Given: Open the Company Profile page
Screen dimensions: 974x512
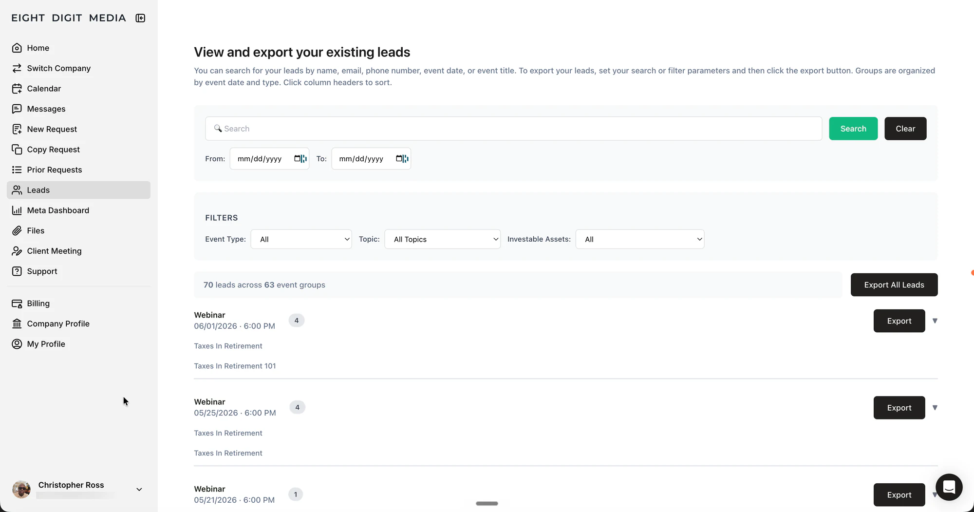Looking at the screenshot, I should pyautogui.click(x=78, y=323).
